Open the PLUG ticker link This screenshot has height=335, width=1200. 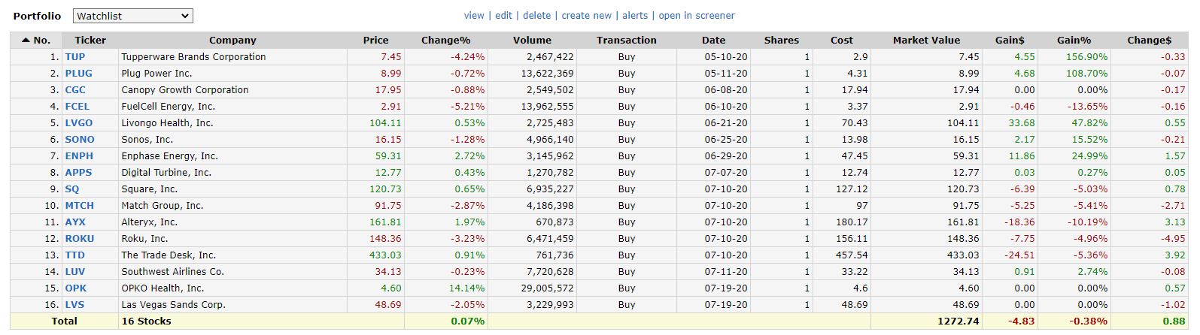click(78, 74)
